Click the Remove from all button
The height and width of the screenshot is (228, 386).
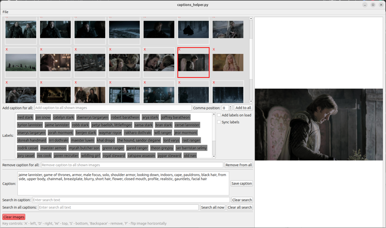(238, 165)
